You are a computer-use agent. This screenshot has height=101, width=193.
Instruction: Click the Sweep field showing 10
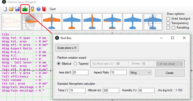[148, 64]
